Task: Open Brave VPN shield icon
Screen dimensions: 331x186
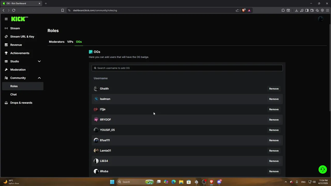Action: click(x=322, y=10)
